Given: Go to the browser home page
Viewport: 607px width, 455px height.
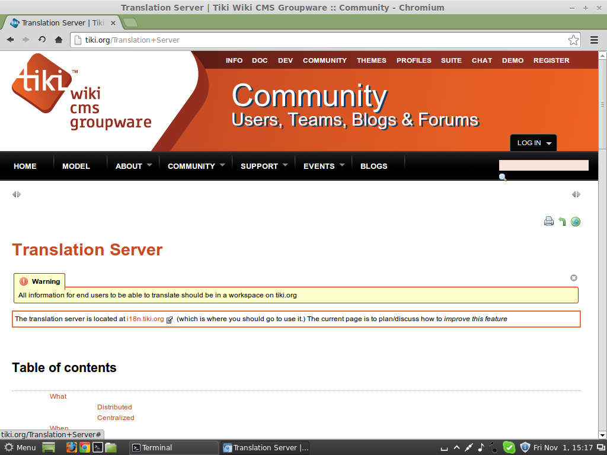Looking at the screenshot, I should [59, 40].
